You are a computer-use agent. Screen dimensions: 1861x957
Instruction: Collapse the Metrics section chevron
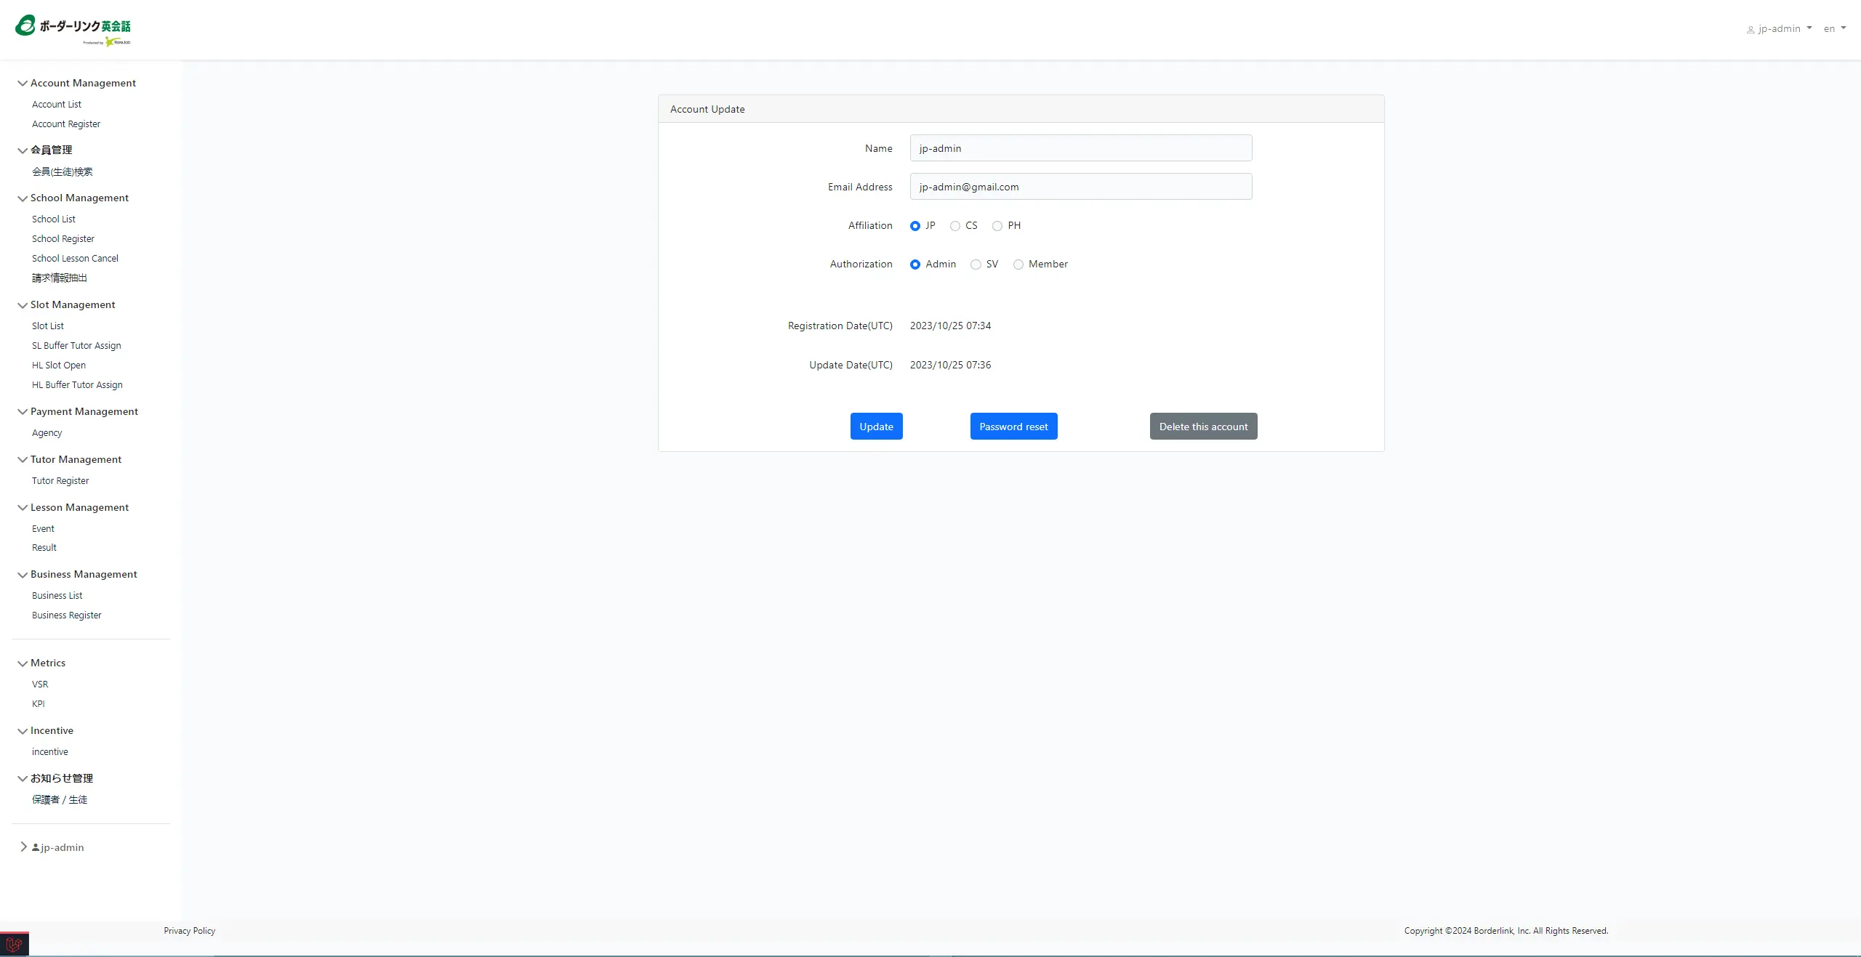click(23, 663)
